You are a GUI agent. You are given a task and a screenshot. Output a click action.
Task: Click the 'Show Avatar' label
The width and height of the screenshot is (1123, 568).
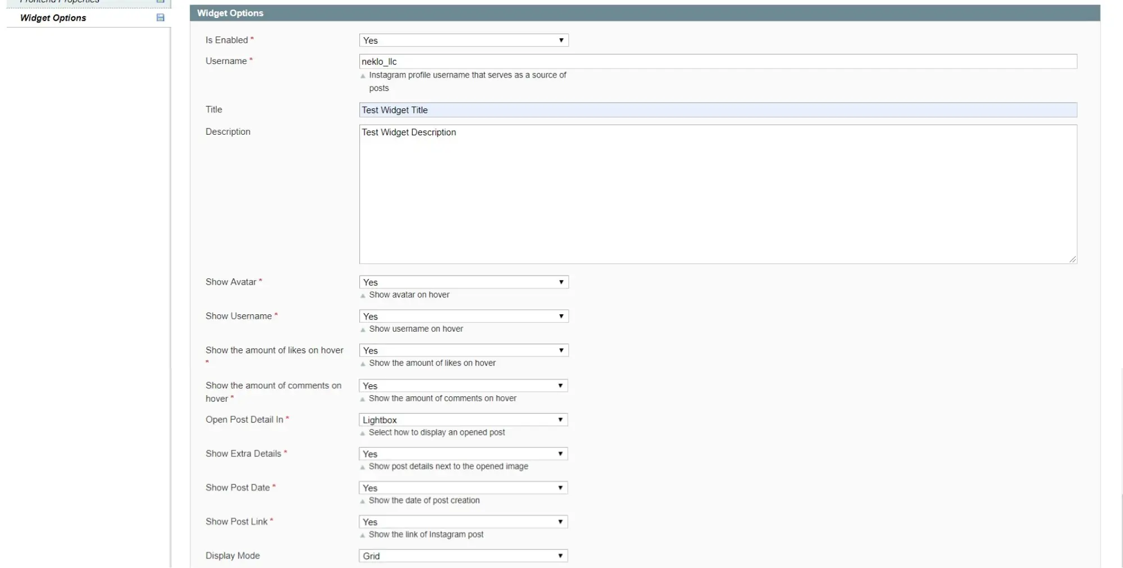click(231, 282)
